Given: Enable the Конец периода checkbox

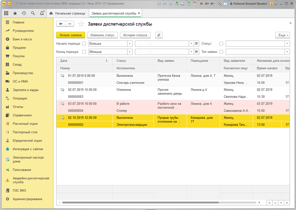Looking at the screenshot, I should pos(84,52).
